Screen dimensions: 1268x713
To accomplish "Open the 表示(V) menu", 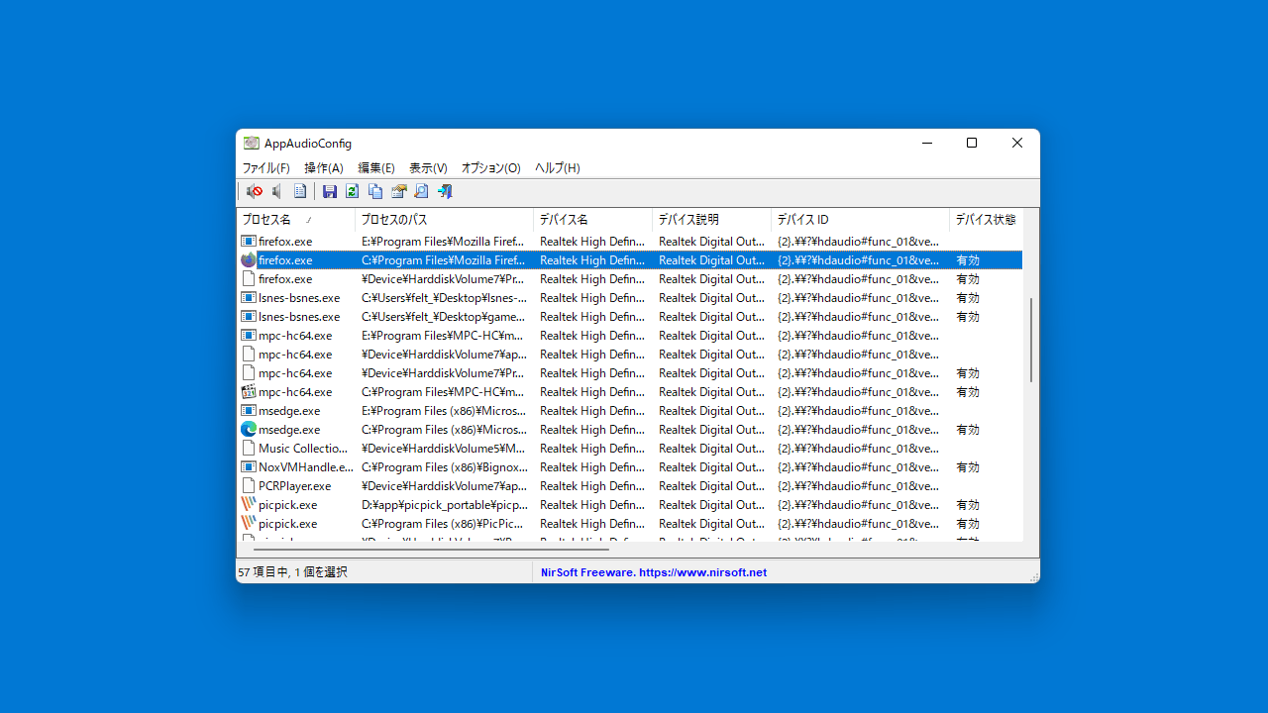I will point(428,168).
